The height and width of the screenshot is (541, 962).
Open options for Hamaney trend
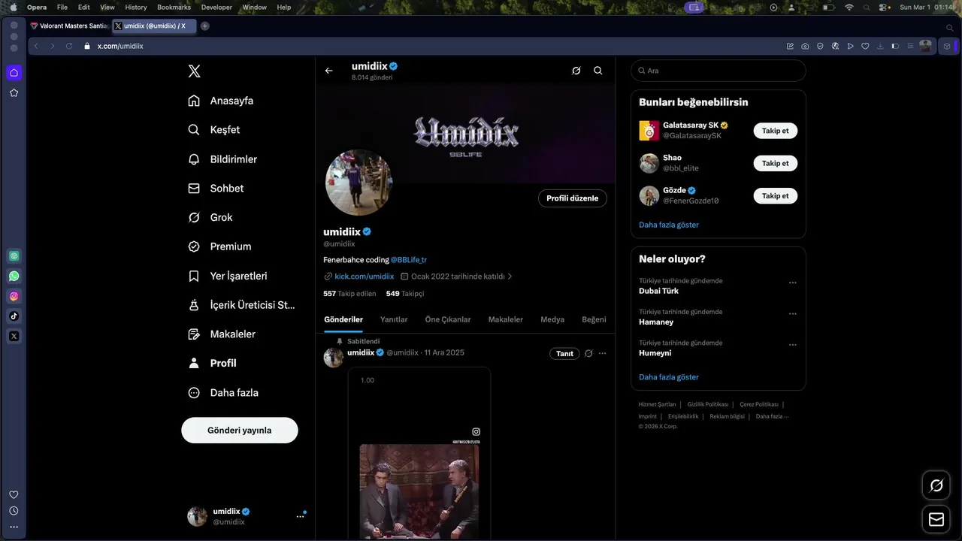click(x=792, y=314)
